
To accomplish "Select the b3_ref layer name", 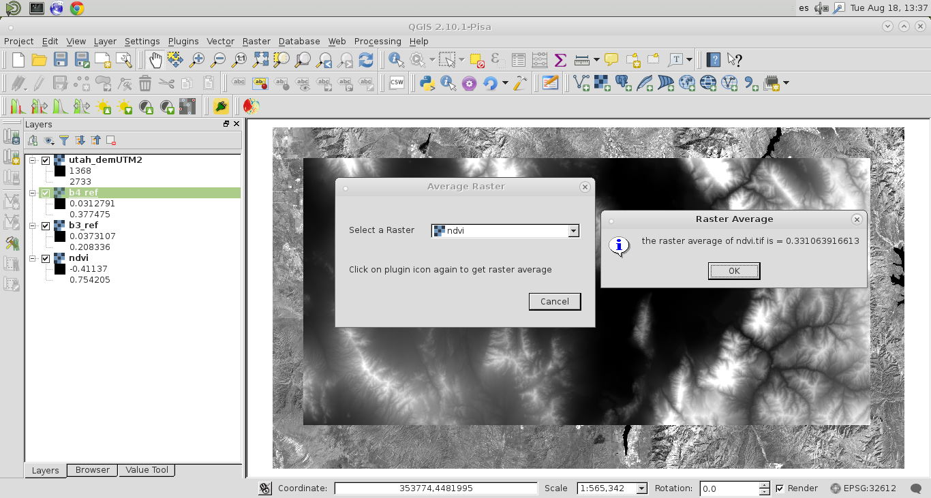I will [83, 225].
